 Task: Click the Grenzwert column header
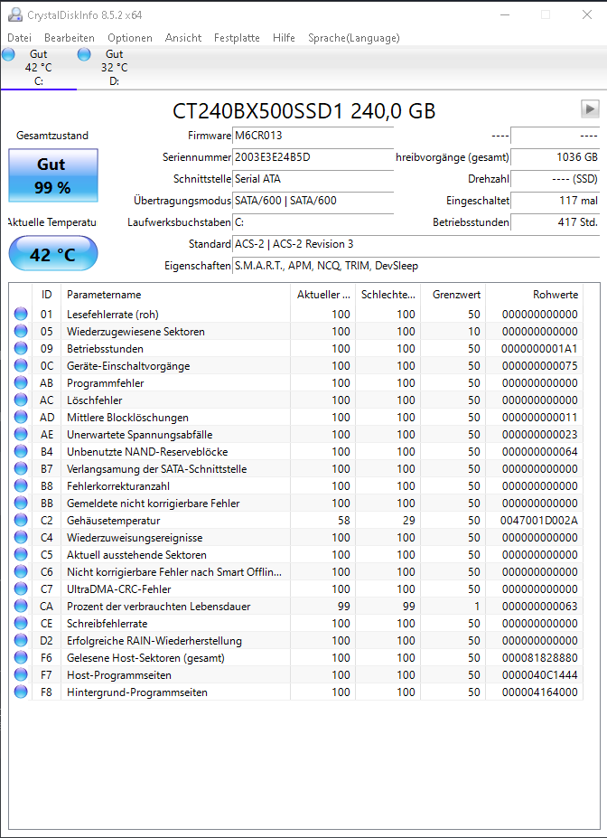pyautogui.click(x=453, y=295)
